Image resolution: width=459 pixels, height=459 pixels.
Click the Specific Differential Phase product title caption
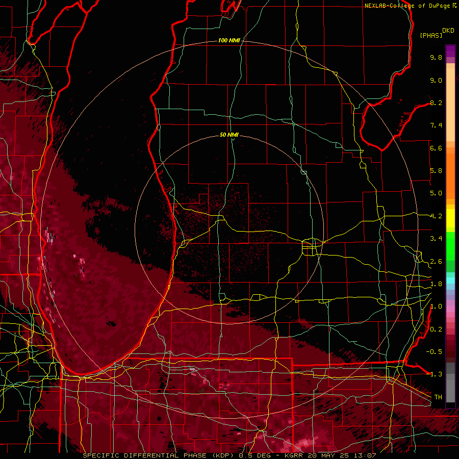pyautogui.click(x=229, y=455)
